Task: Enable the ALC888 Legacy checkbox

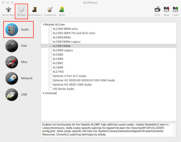Action: tap(50, 50)
